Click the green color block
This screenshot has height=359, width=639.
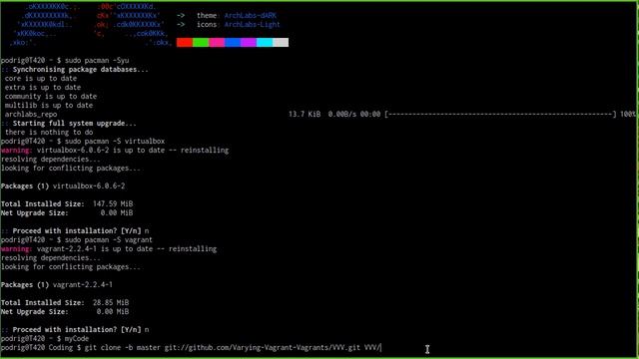point(201,42)
